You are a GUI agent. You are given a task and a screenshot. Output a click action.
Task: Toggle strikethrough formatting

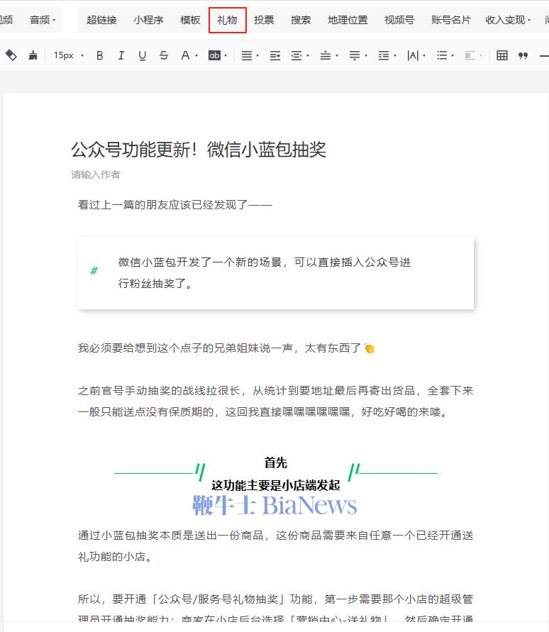164,55
